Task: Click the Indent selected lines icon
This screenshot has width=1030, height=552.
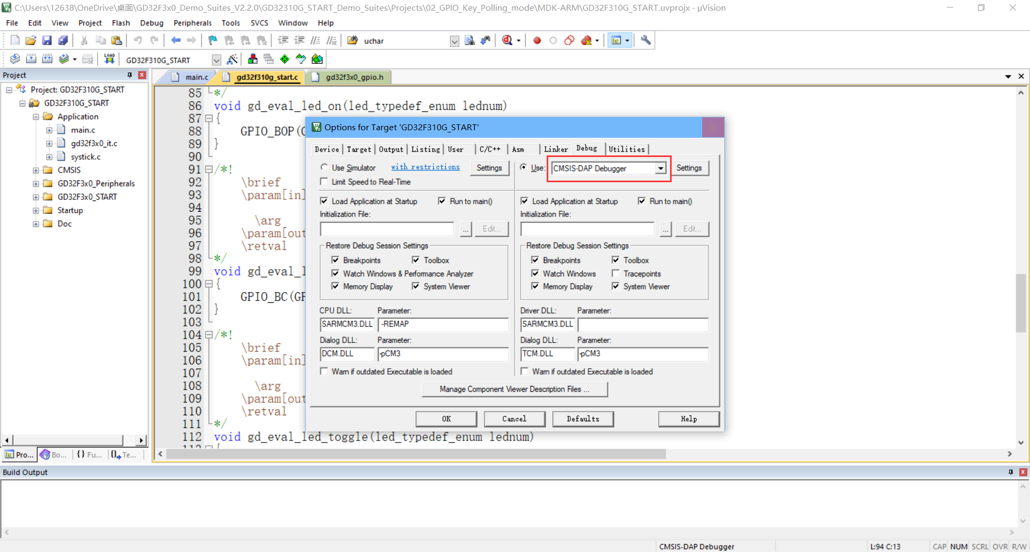Action: coord(283,40)
